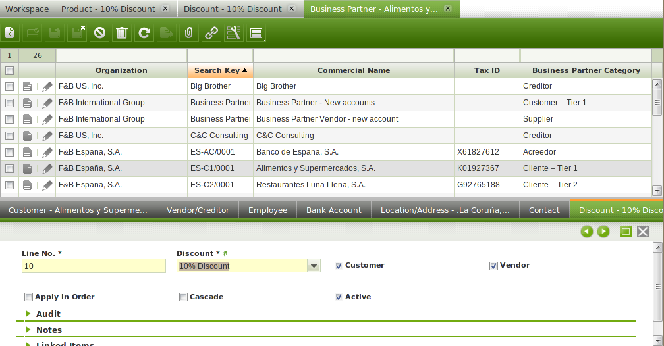The width and height of the screenshot is (664, 346).
Task: Click the Line No. input field
Action: click(94, 266)
